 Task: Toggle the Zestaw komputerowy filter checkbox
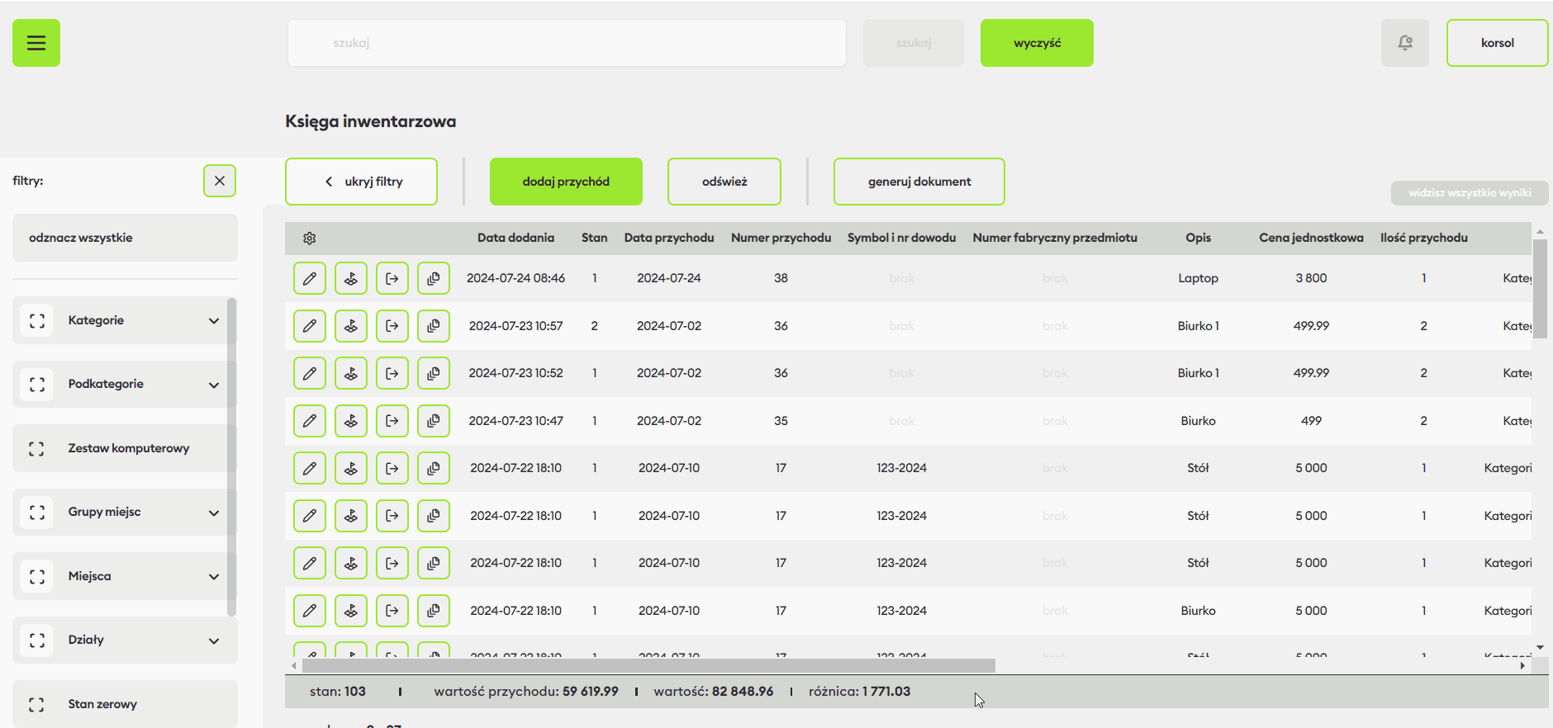[37, 448]
